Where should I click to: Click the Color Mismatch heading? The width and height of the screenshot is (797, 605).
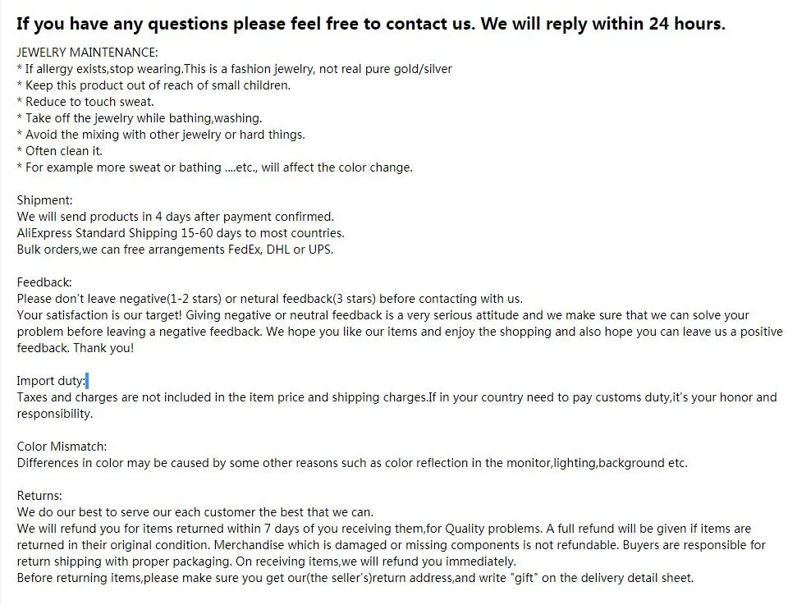pyautogui.click(x=62, y=447)
